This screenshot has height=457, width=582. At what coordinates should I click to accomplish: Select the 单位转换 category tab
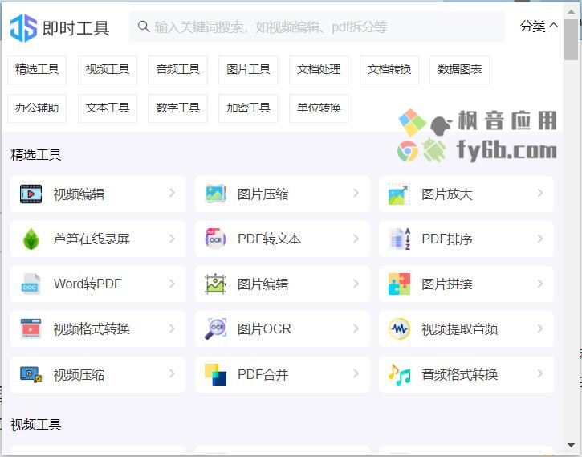click(x=319, y=108)
